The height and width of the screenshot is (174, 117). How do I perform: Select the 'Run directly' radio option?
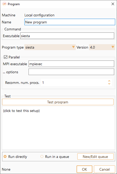tap(15, 157)
